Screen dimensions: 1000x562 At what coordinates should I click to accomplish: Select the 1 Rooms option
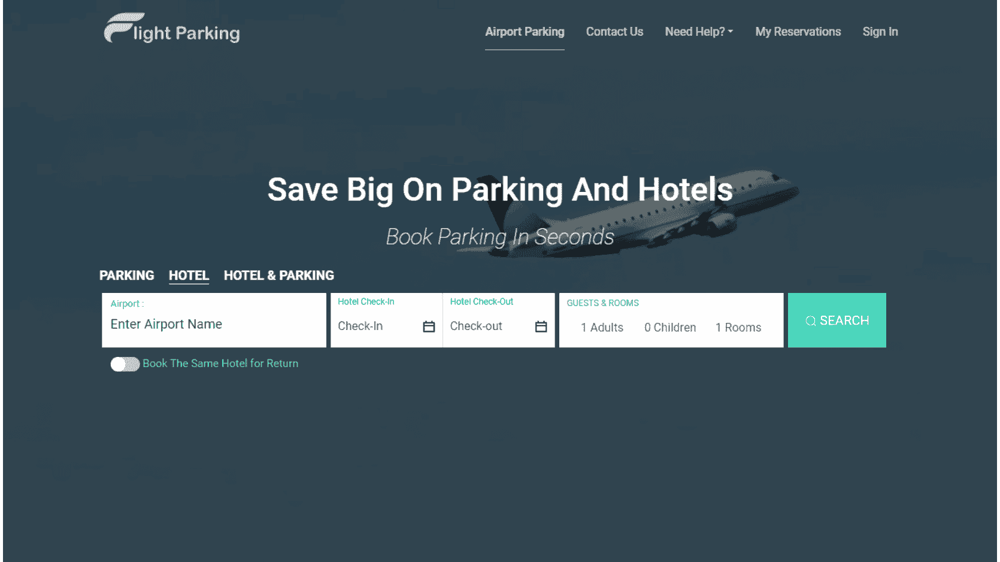click(738, 328)
